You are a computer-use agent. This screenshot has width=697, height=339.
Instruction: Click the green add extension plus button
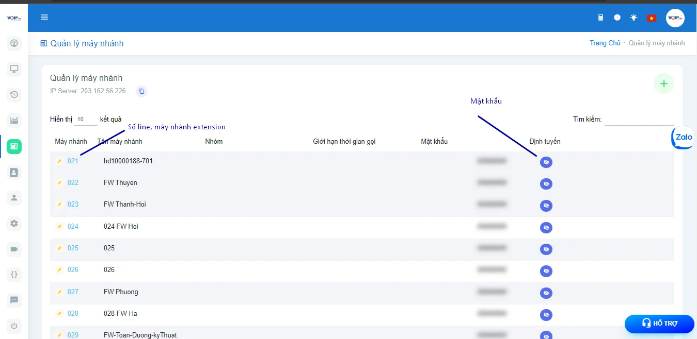664,83
